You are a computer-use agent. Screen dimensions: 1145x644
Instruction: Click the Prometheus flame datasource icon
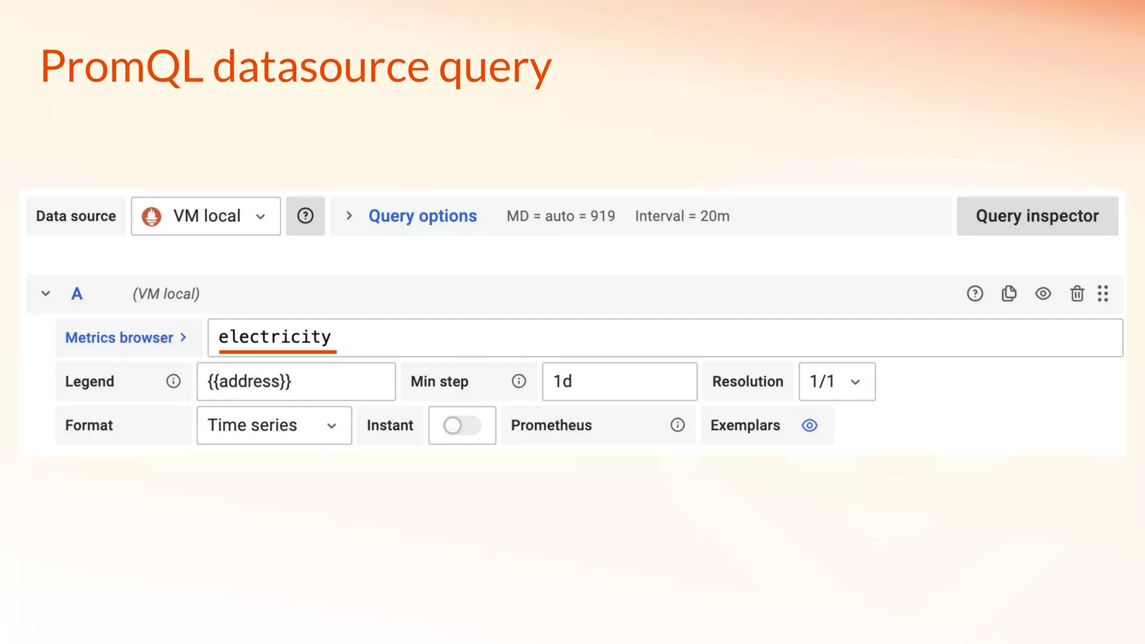coord(152,216)
